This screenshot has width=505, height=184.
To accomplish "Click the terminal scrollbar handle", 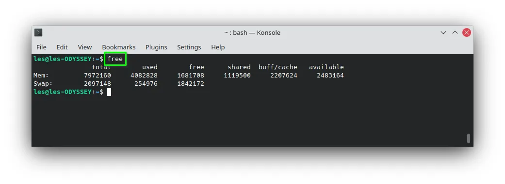I will (x=468, y=138).
